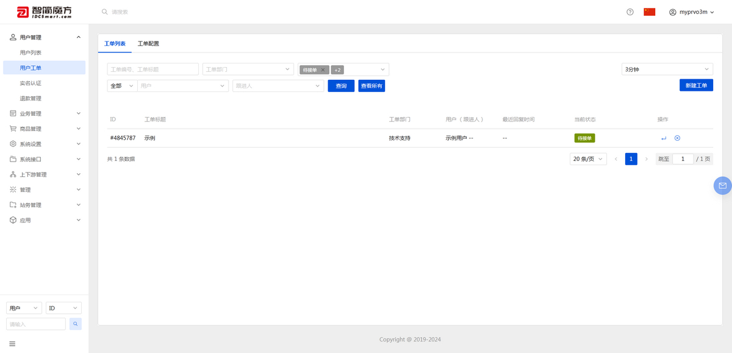Select 实名认证 in the sidebar

30,83
